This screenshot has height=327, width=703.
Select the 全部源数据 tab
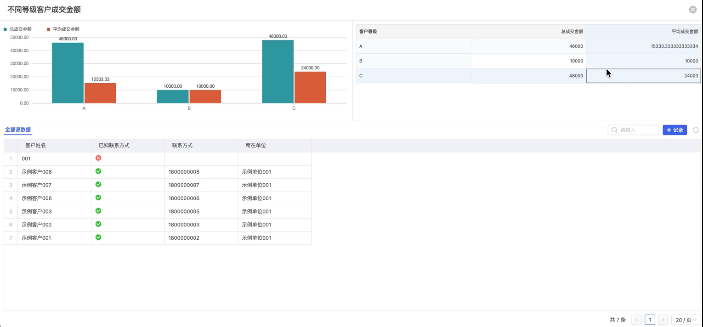[x=18, y=130]
